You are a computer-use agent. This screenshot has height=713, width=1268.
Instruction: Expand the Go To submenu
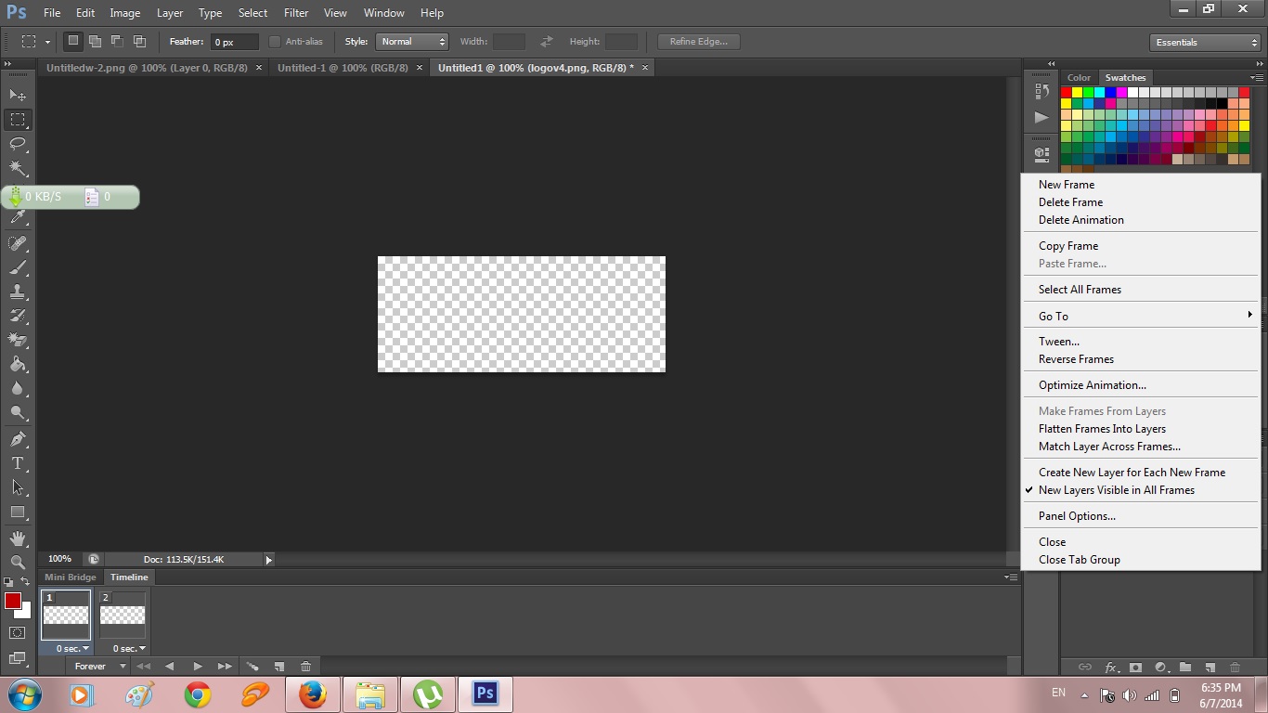(x=1140, y=316)
